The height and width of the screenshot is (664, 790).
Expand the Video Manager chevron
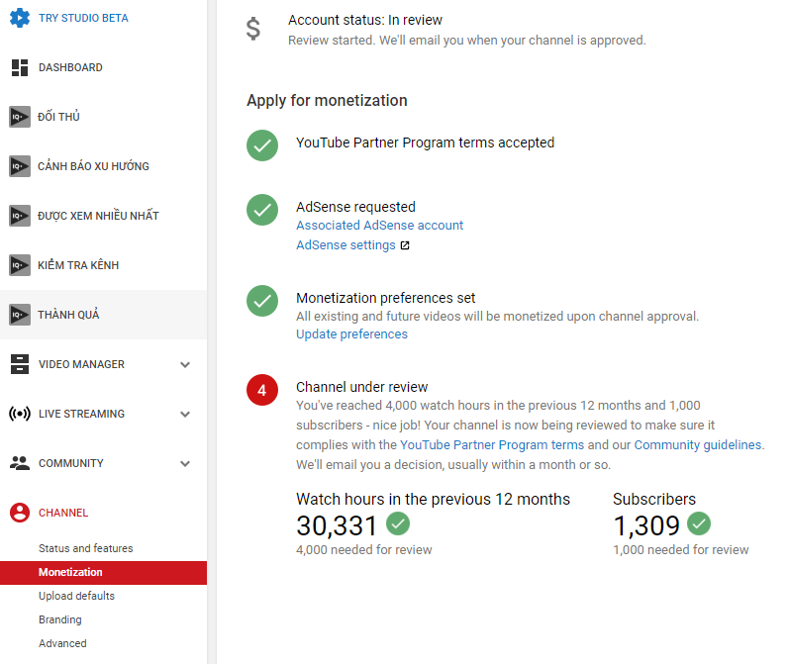pyautogui.click(x=185, y=365)
